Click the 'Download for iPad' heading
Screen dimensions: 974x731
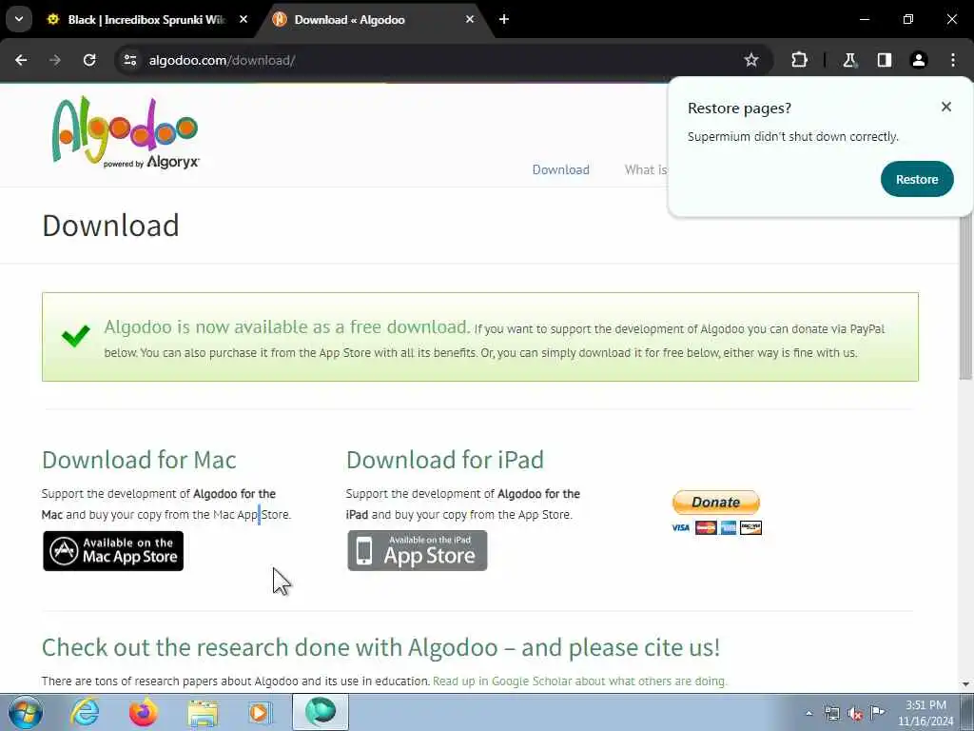(445, 460)
